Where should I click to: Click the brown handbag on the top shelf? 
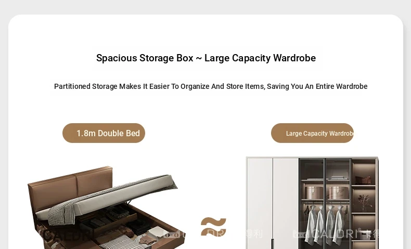pos(363,180)
